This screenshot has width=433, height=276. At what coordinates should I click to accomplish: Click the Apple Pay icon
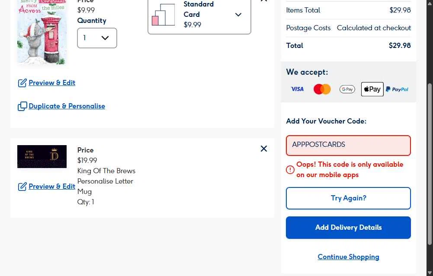tap(372, 89)
